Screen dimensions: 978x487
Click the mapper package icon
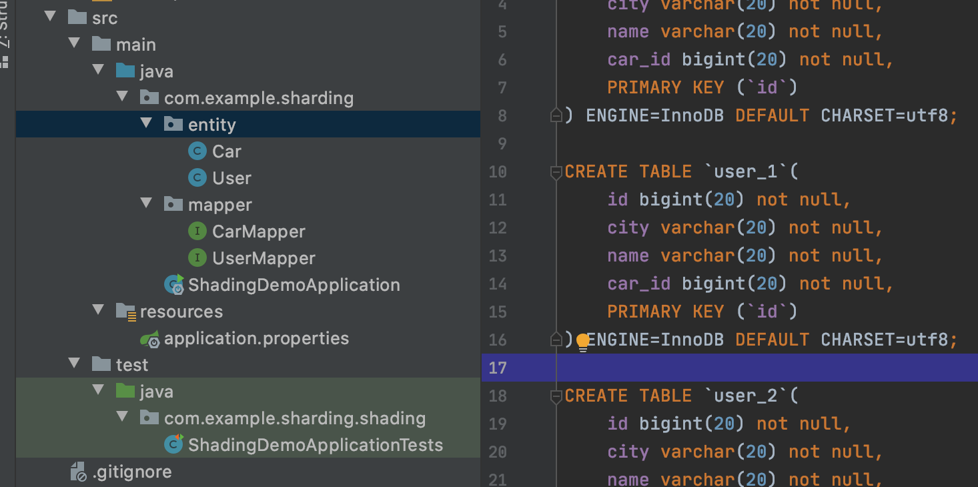[173, 204]
